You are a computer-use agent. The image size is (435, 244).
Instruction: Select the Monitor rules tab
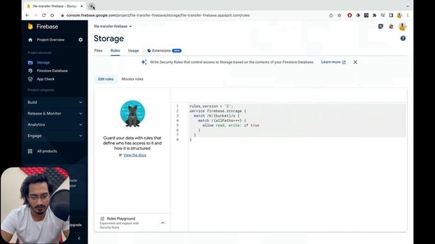click(133, 79)
